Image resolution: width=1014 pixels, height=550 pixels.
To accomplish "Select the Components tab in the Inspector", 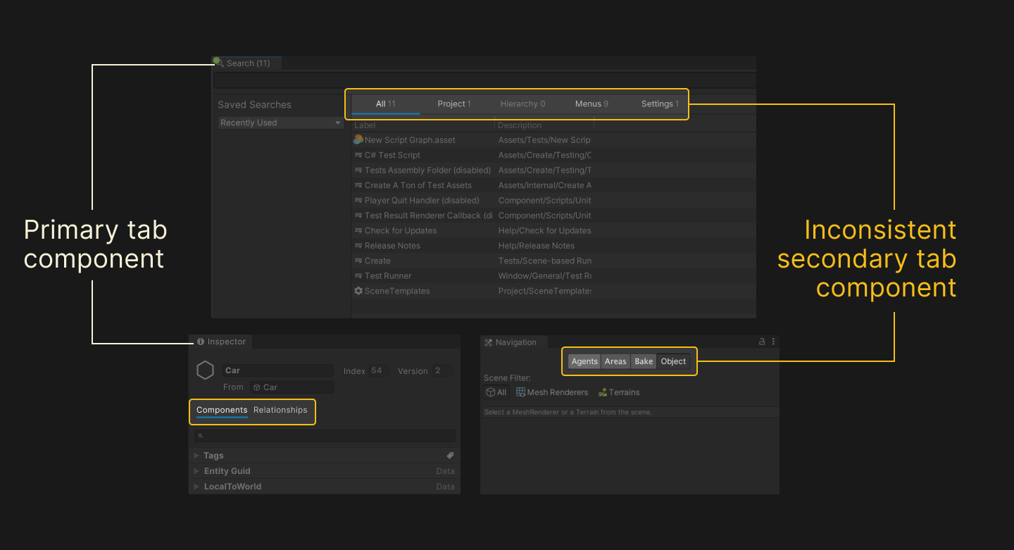I will [x=222, y=410].
